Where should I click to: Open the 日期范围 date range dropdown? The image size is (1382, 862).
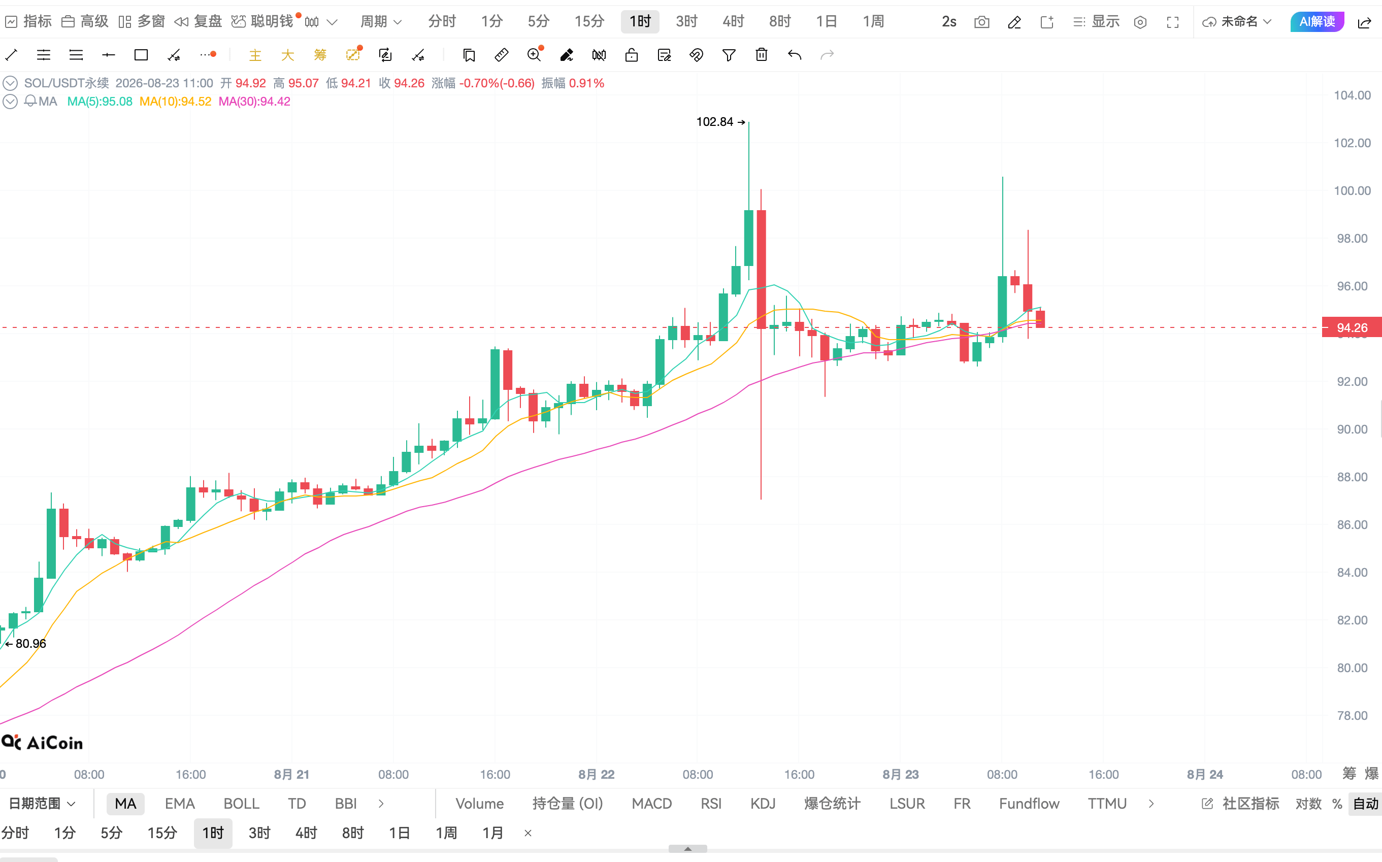pyautogui.click(x=42, y=803)
